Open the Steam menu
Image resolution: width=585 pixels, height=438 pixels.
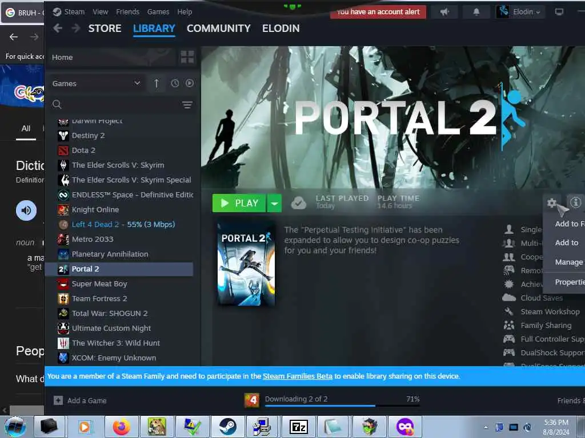click(69, 12)
